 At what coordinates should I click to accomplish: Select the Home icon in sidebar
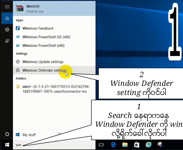[7, 18]
